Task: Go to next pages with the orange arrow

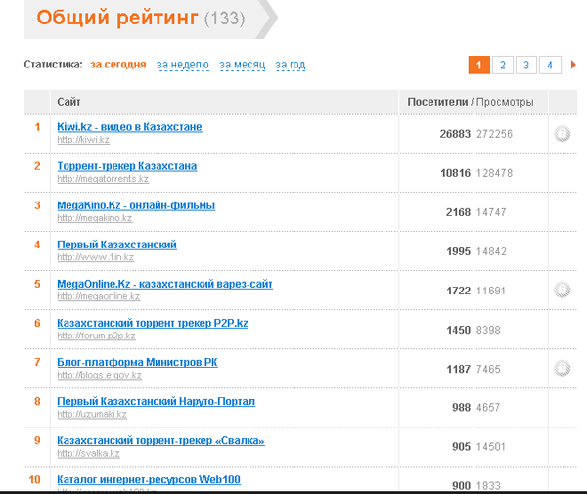Action: pyautogui.click(x=573, y=65)
